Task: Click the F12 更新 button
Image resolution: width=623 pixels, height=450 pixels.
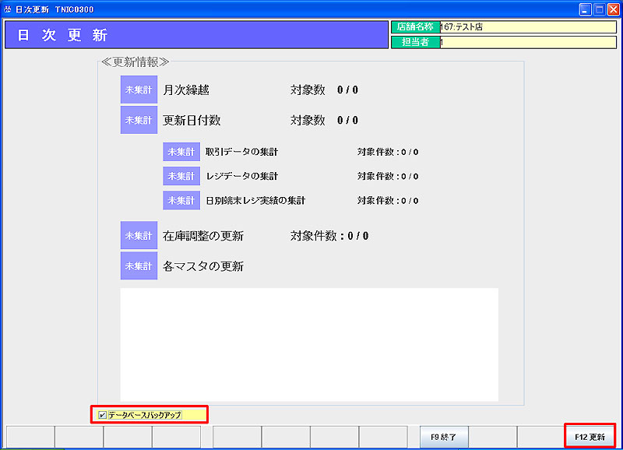Action: point(590,437)
